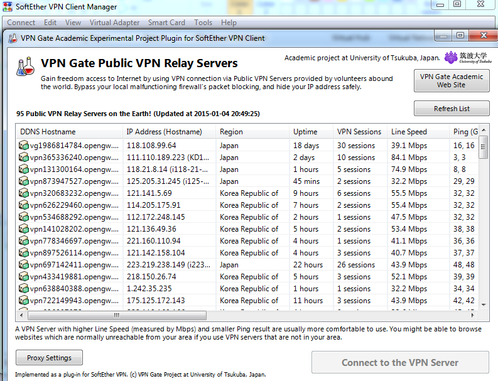The width and height of the screenshot is (498, 381).
Task: Select server icon for vpn697142411.opengw
Action: point(23,264)
